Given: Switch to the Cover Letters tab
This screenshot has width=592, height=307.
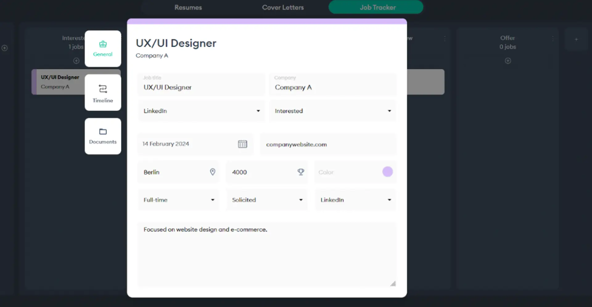Looking at the screenshot, I should click(283, 7).
